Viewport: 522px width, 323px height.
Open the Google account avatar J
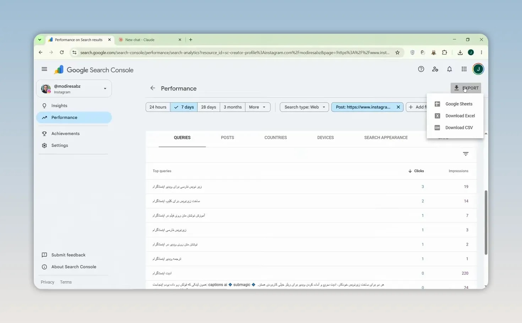pos(478,69)
